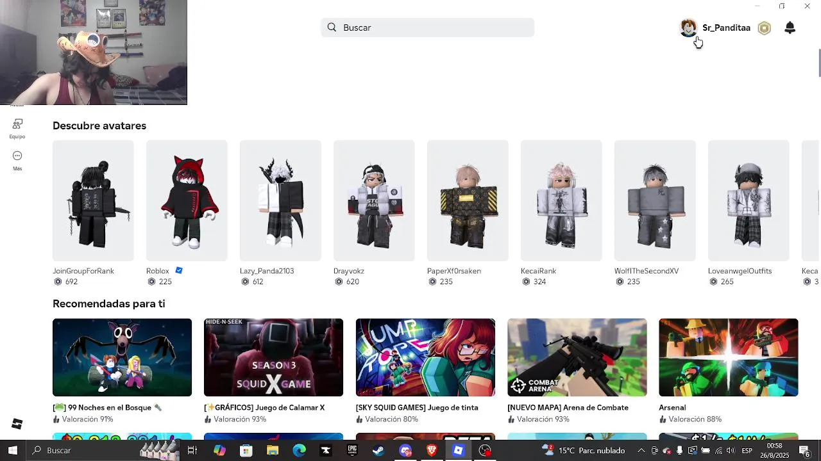Open OBS Studio from taskbar
This screenshot has width=821, height=461.
coord(485,450)
